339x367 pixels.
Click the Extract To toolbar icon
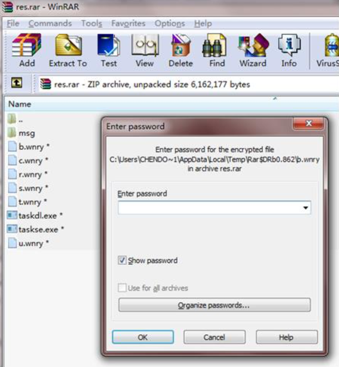[x=68, y=50]
